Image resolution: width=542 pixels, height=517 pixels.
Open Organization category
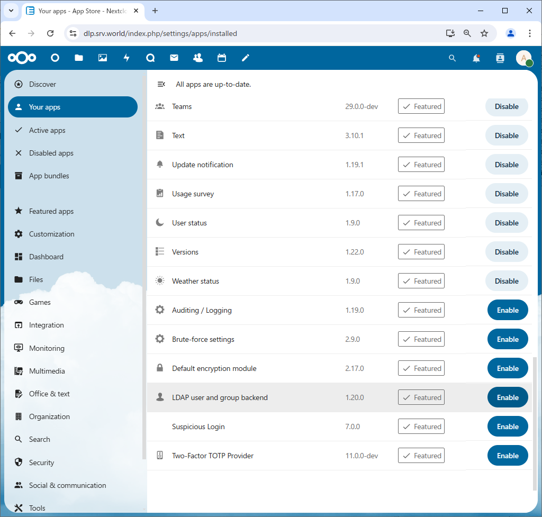pos(73,417)
